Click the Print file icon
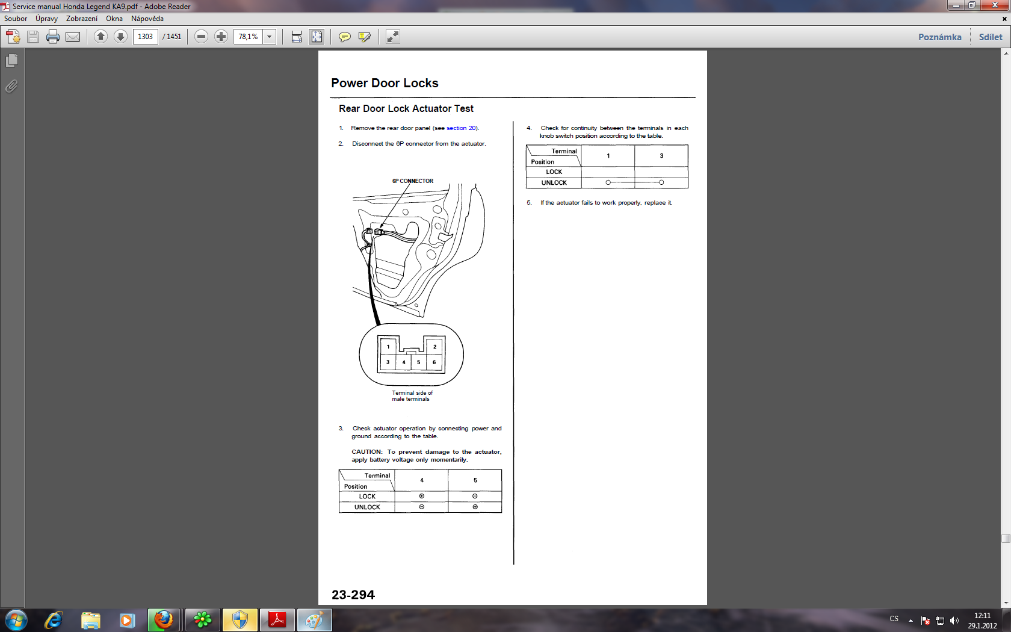The width and height of the screenshot is (1011, 632). (53, 37)
